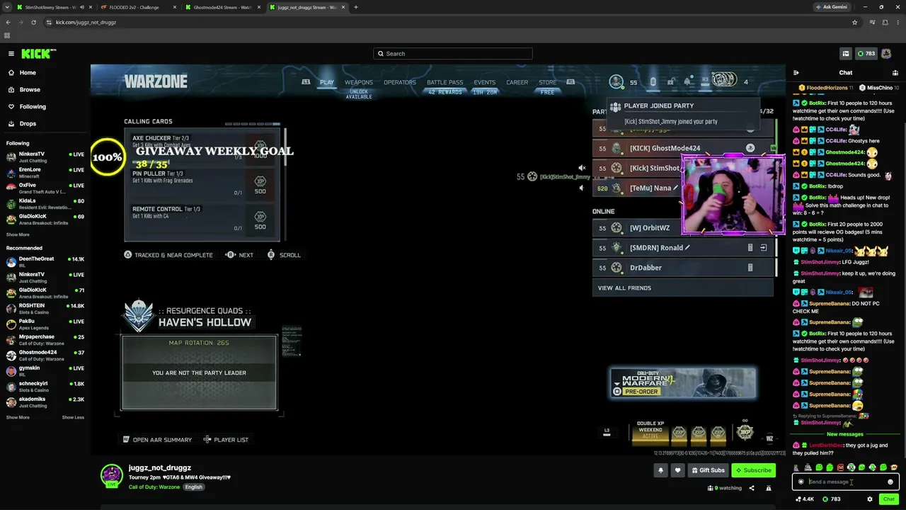Click the chat message input field
This screenshot has width=906, height=510.
click(846, 482)
